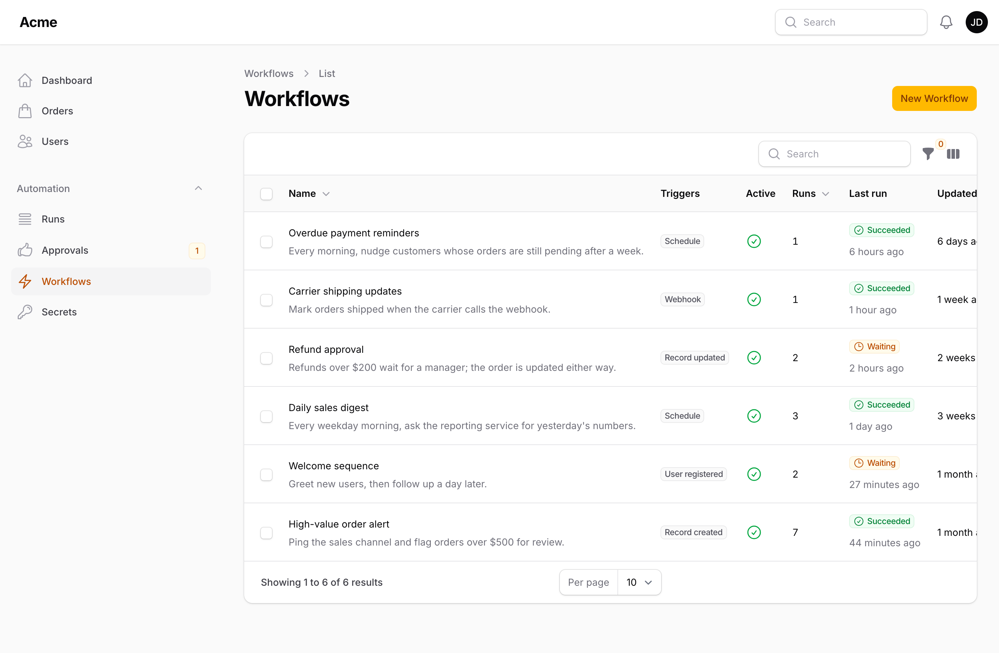Check the High-value order alert row checkbox
Viewport: 999px width, 653px height.
click(x=266, y=533)
